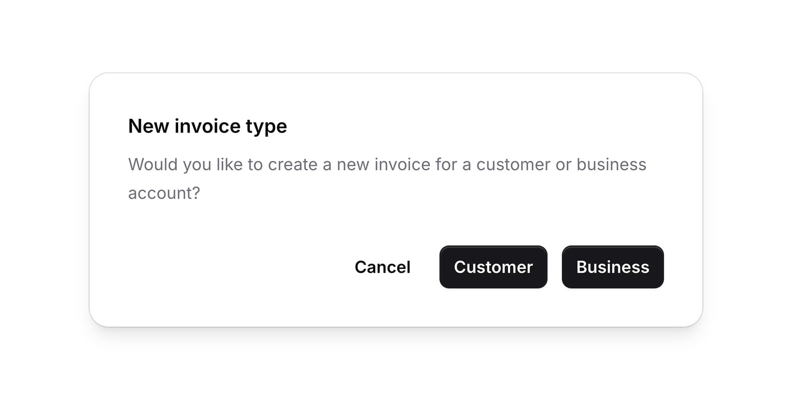Close the invoice type prompt via Cancel
Screen dimensions: 792x401
tap(382, 267)
